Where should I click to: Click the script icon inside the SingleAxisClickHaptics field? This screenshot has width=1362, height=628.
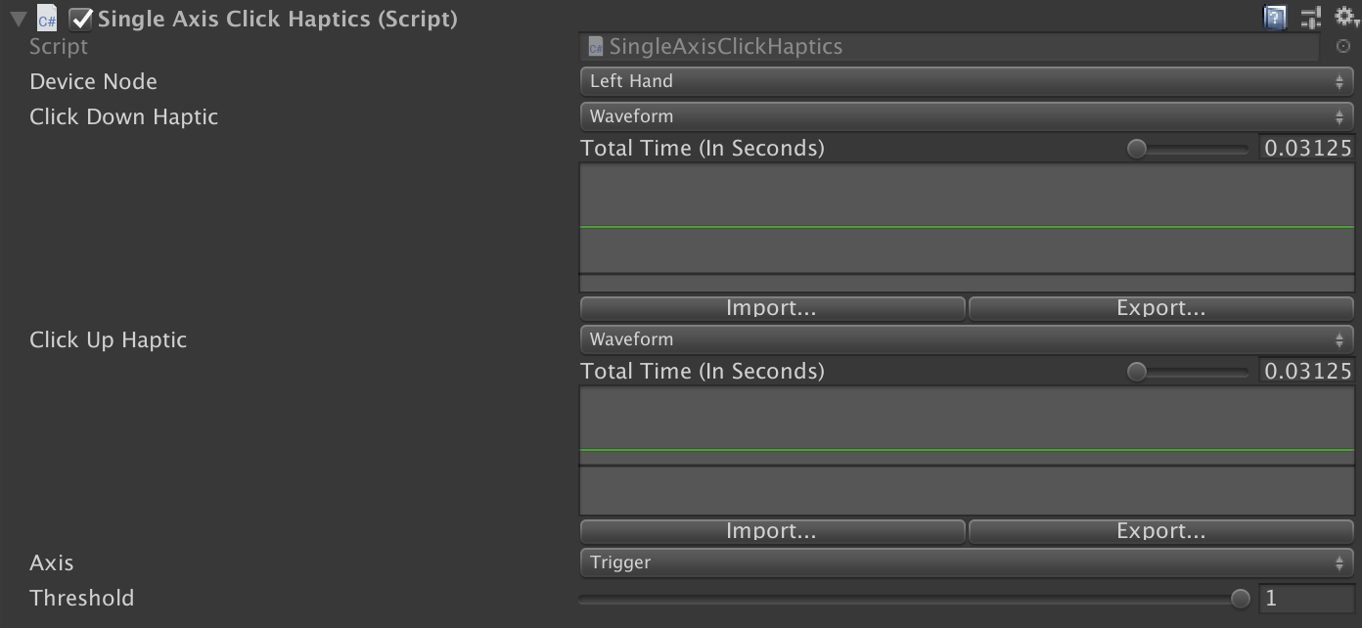[595, 46]
